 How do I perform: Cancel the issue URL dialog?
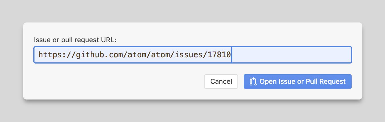pyautogui.click(x=221, y=82)
